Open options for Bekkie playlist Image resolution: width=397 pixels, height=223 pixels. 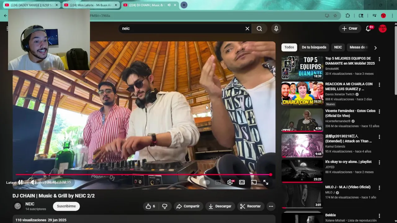coord(379,216)
